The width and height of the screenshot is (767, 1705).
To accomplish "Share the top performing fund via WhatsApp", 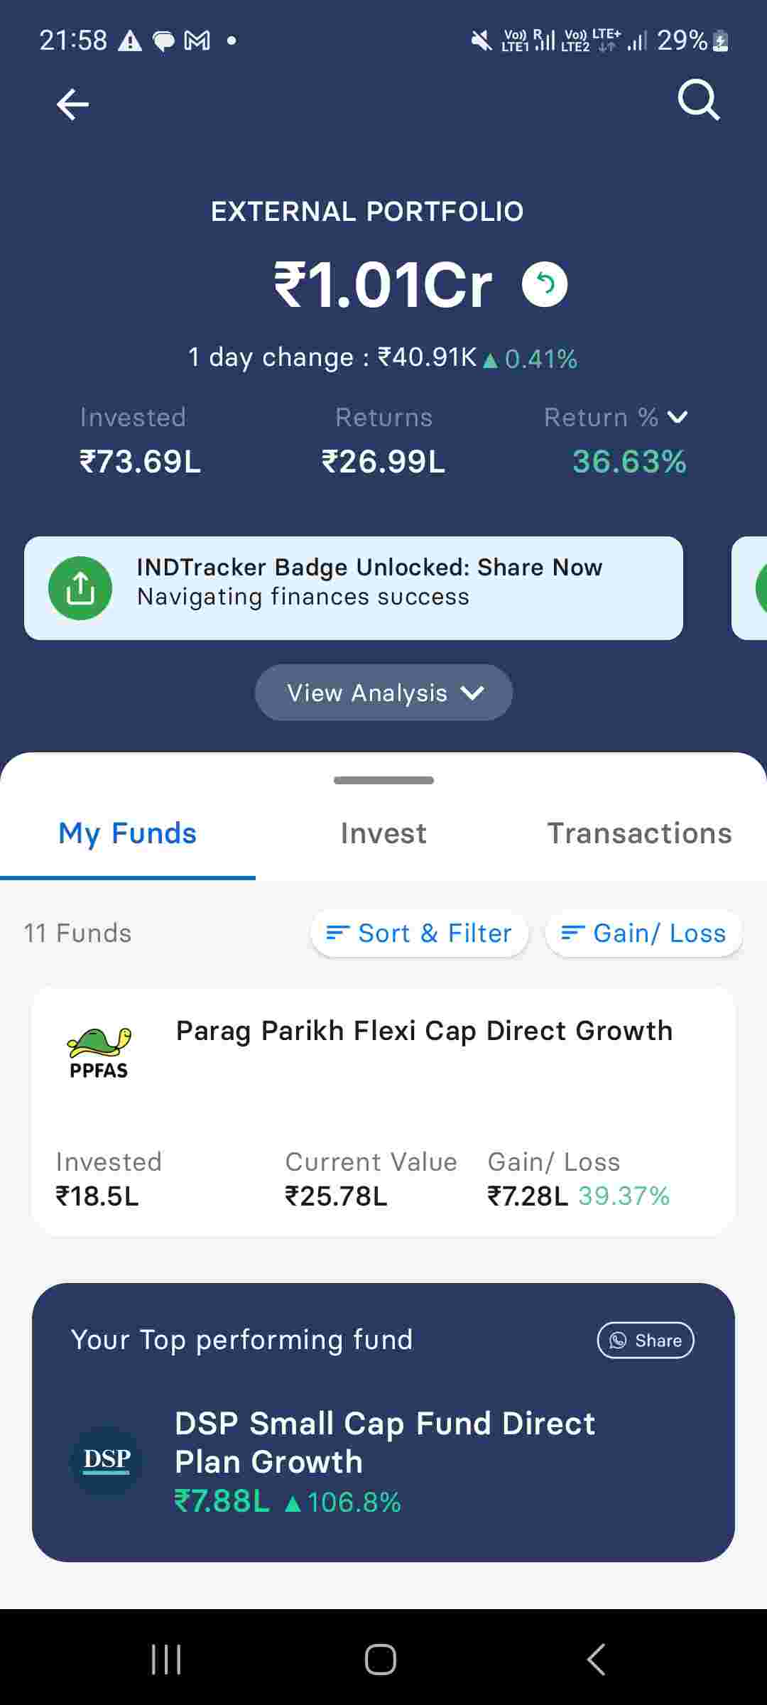I will [x=646, y=1340].
